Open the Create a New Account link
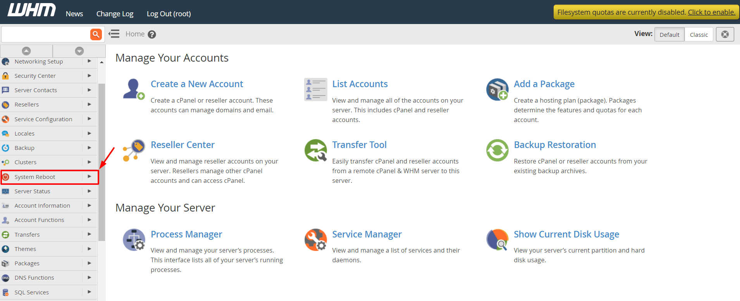 click(197, 84)
